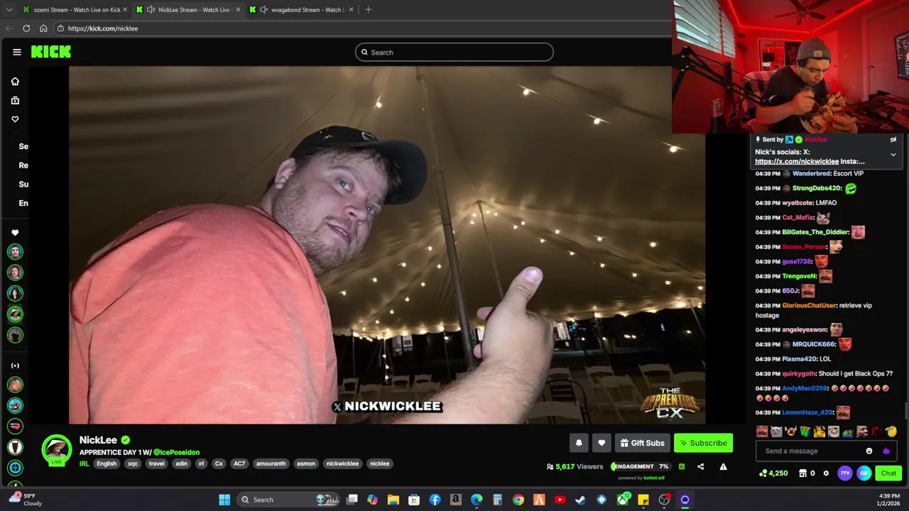Switch to the ozemi Stream tab
The height and width of the screenshot is (511, 909).
pyautogui.click(x=75, y=9)
